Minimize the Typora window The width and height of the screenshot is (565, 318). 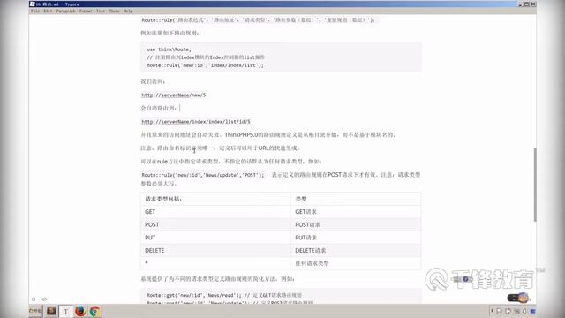(520, 4)
